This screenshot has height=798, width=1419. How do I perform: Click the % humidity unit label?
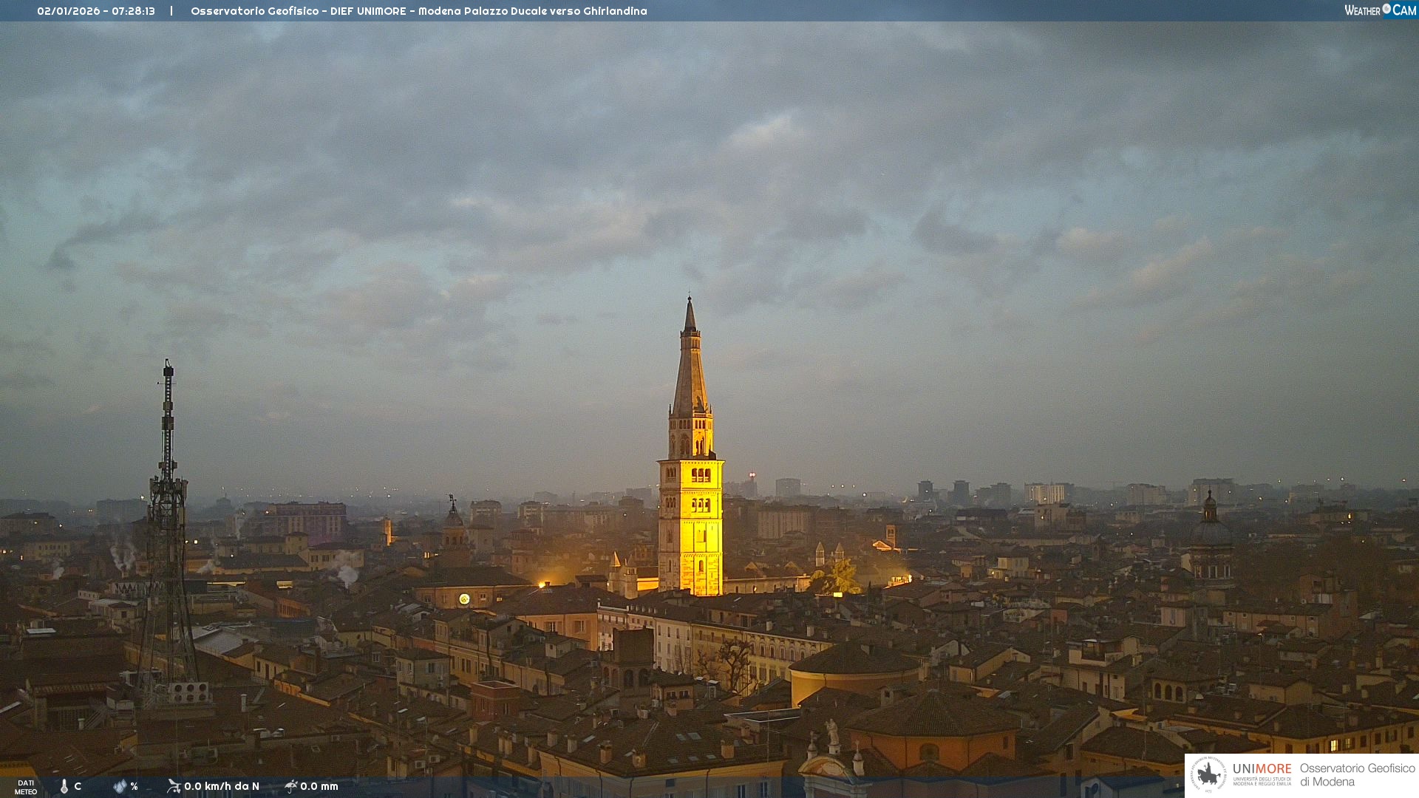point(134,786)
